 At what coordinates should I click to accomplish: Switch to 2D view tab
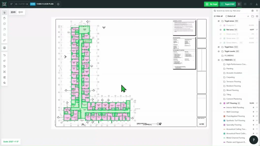13,12
